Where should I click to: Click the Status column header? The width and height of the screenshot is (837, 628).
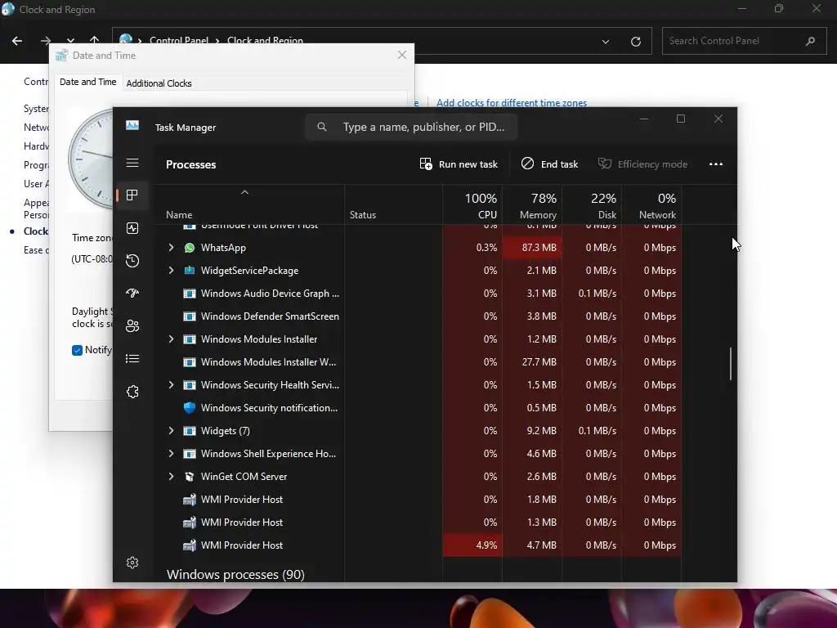pos(393,205)
